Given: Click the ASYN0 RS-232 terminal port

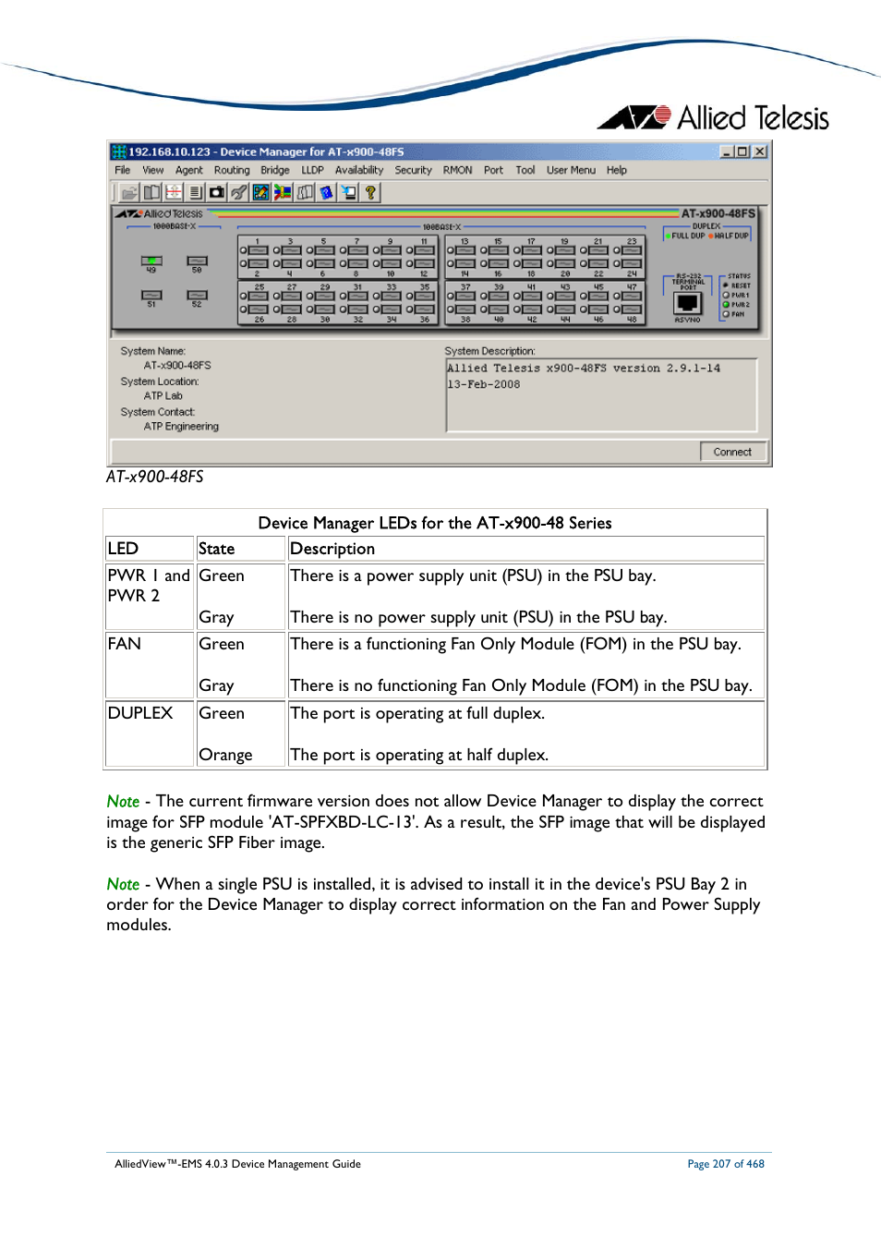Looking at the screenshot, I should point(687,303).
